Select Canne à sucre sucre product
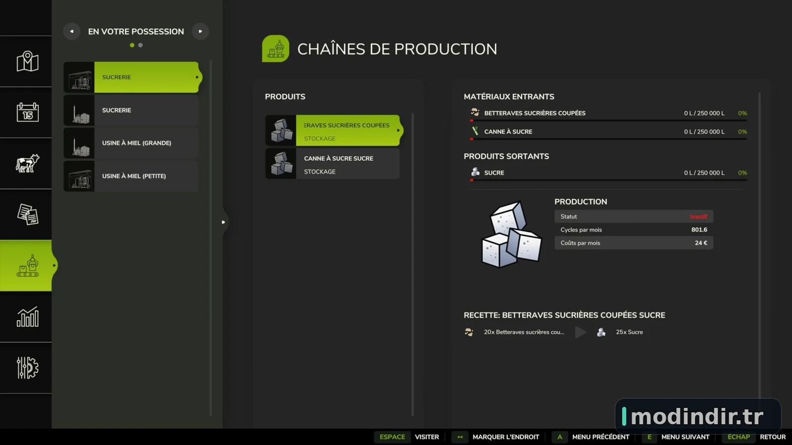 pyautogui.click(x=333, y=163)
